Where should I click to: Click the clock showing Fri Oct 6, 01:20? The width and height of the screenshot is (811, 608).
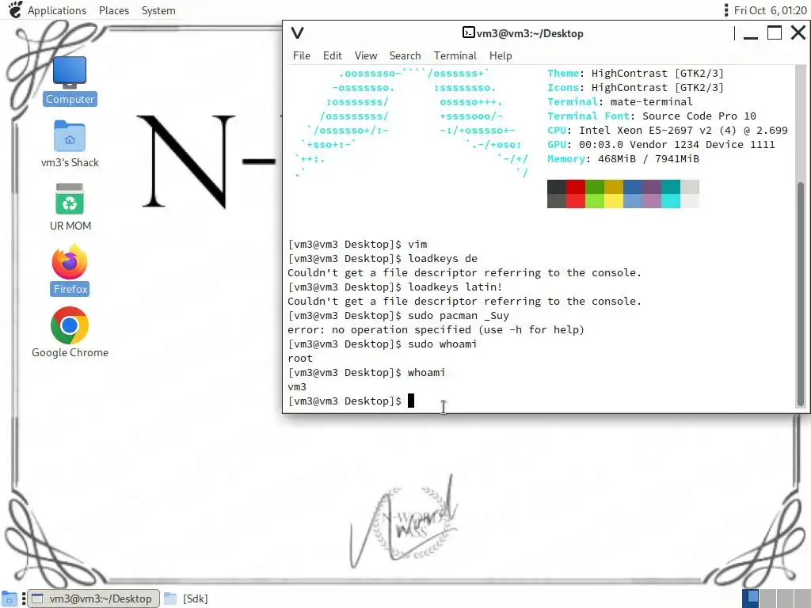coord(770,10)
